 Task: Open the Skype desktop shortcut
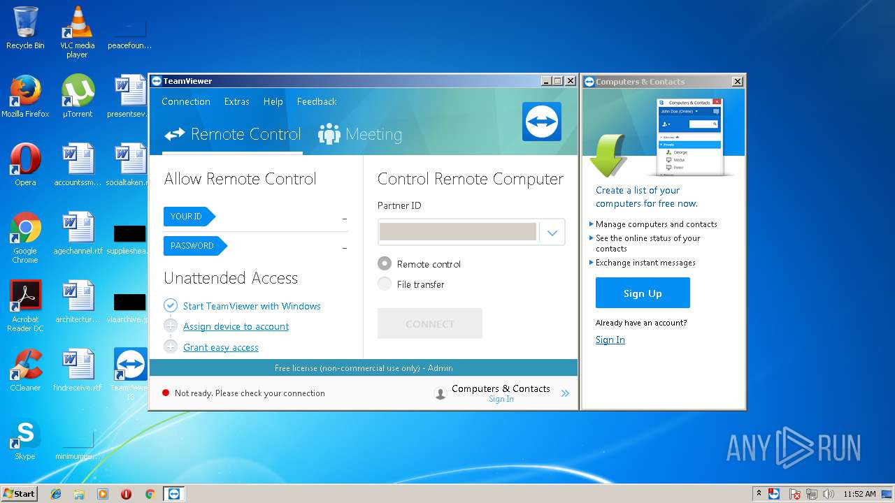[x=25, y=439]
